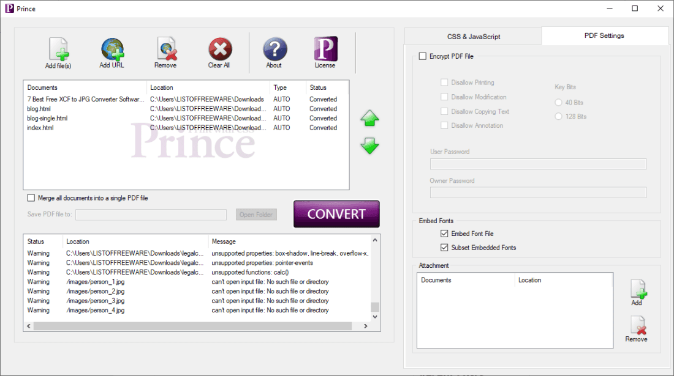Select the person_1.jpg warning row

click(197, 282)
